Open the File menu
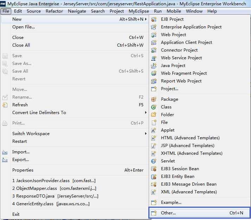Viewport: 251px width, 220px height. 6,11
